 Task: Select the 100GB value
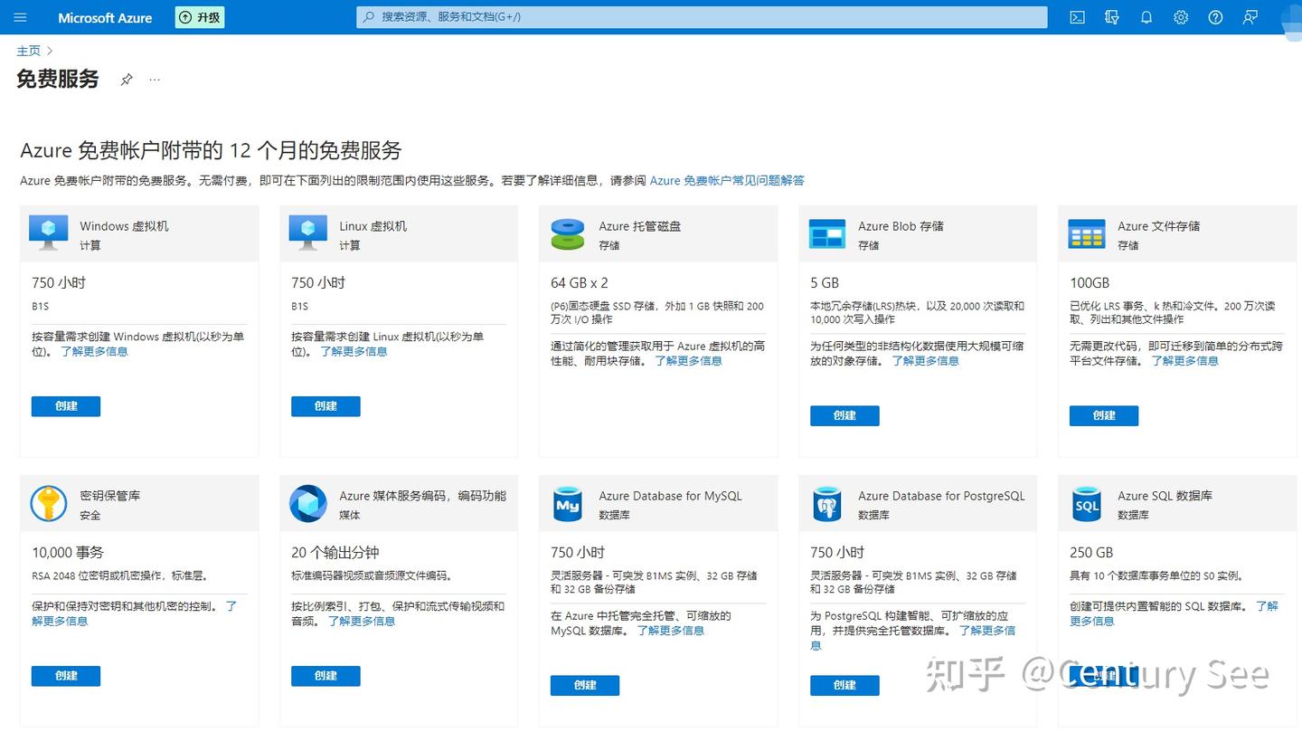click(x=1090, y=282)
